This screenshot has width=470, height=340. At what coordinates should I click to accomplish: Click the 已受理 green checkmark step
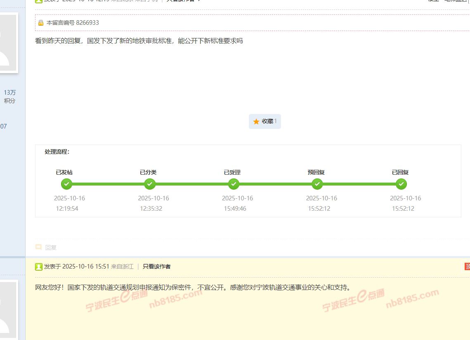[234, 184]
